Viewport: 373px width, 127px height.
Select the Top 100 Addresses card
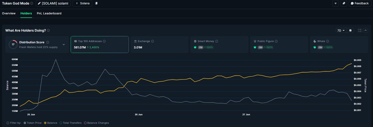click(99, 44)
